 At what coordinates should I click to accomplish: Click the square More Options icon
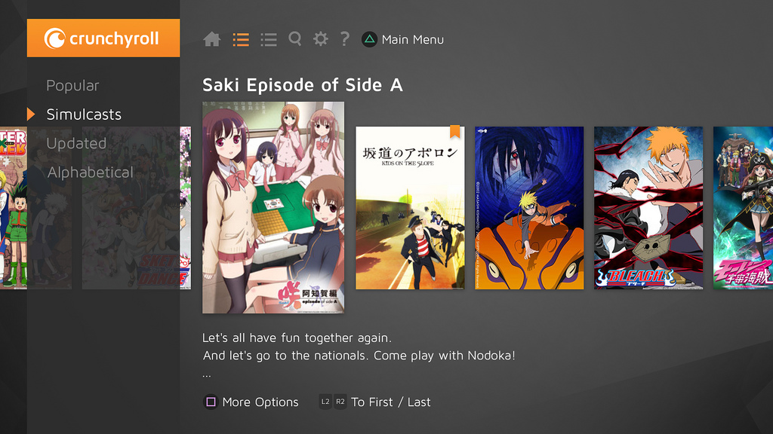pos(211,402)
